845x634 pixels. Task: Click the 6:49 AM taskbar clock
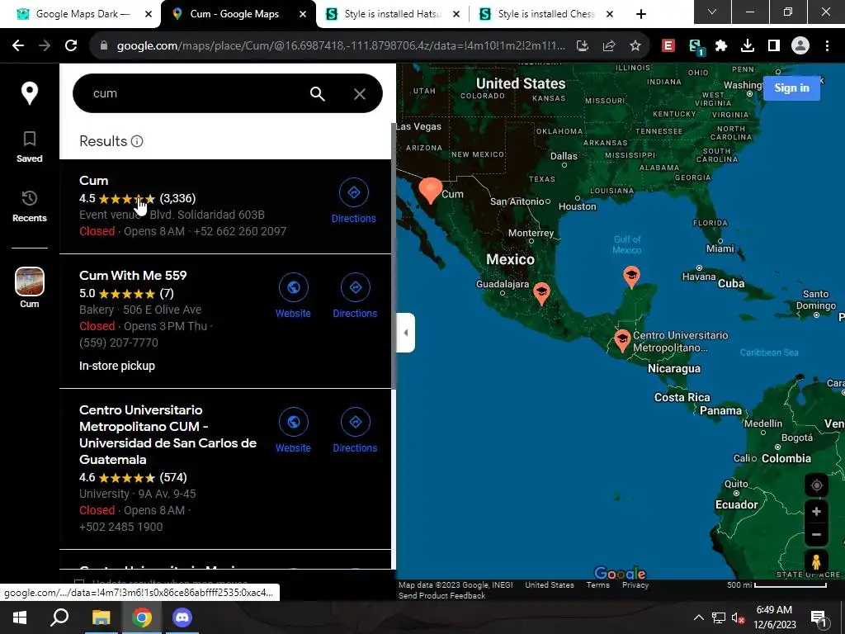tap(774, 617)
